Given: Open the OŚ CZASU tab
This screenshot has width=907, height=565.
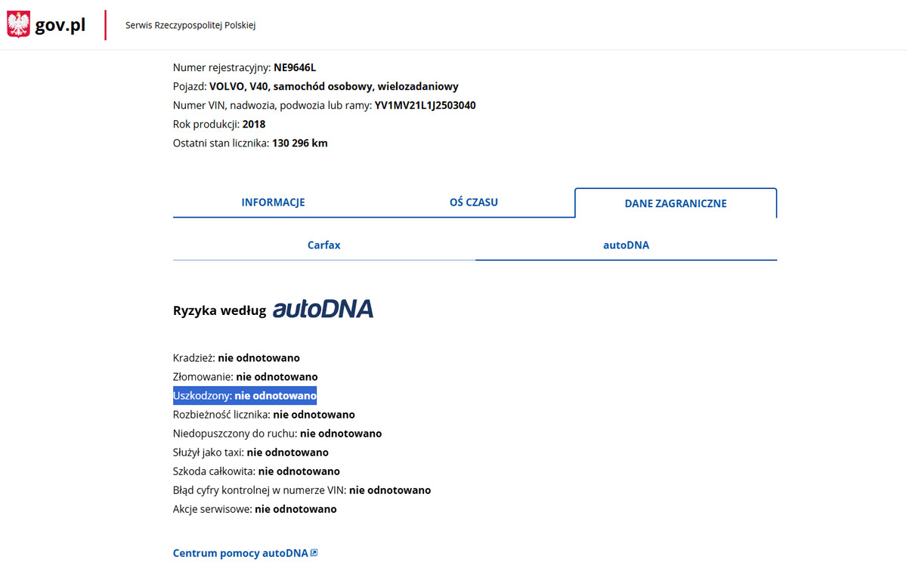Looking at the screenshot, I should tap(473, 202).
